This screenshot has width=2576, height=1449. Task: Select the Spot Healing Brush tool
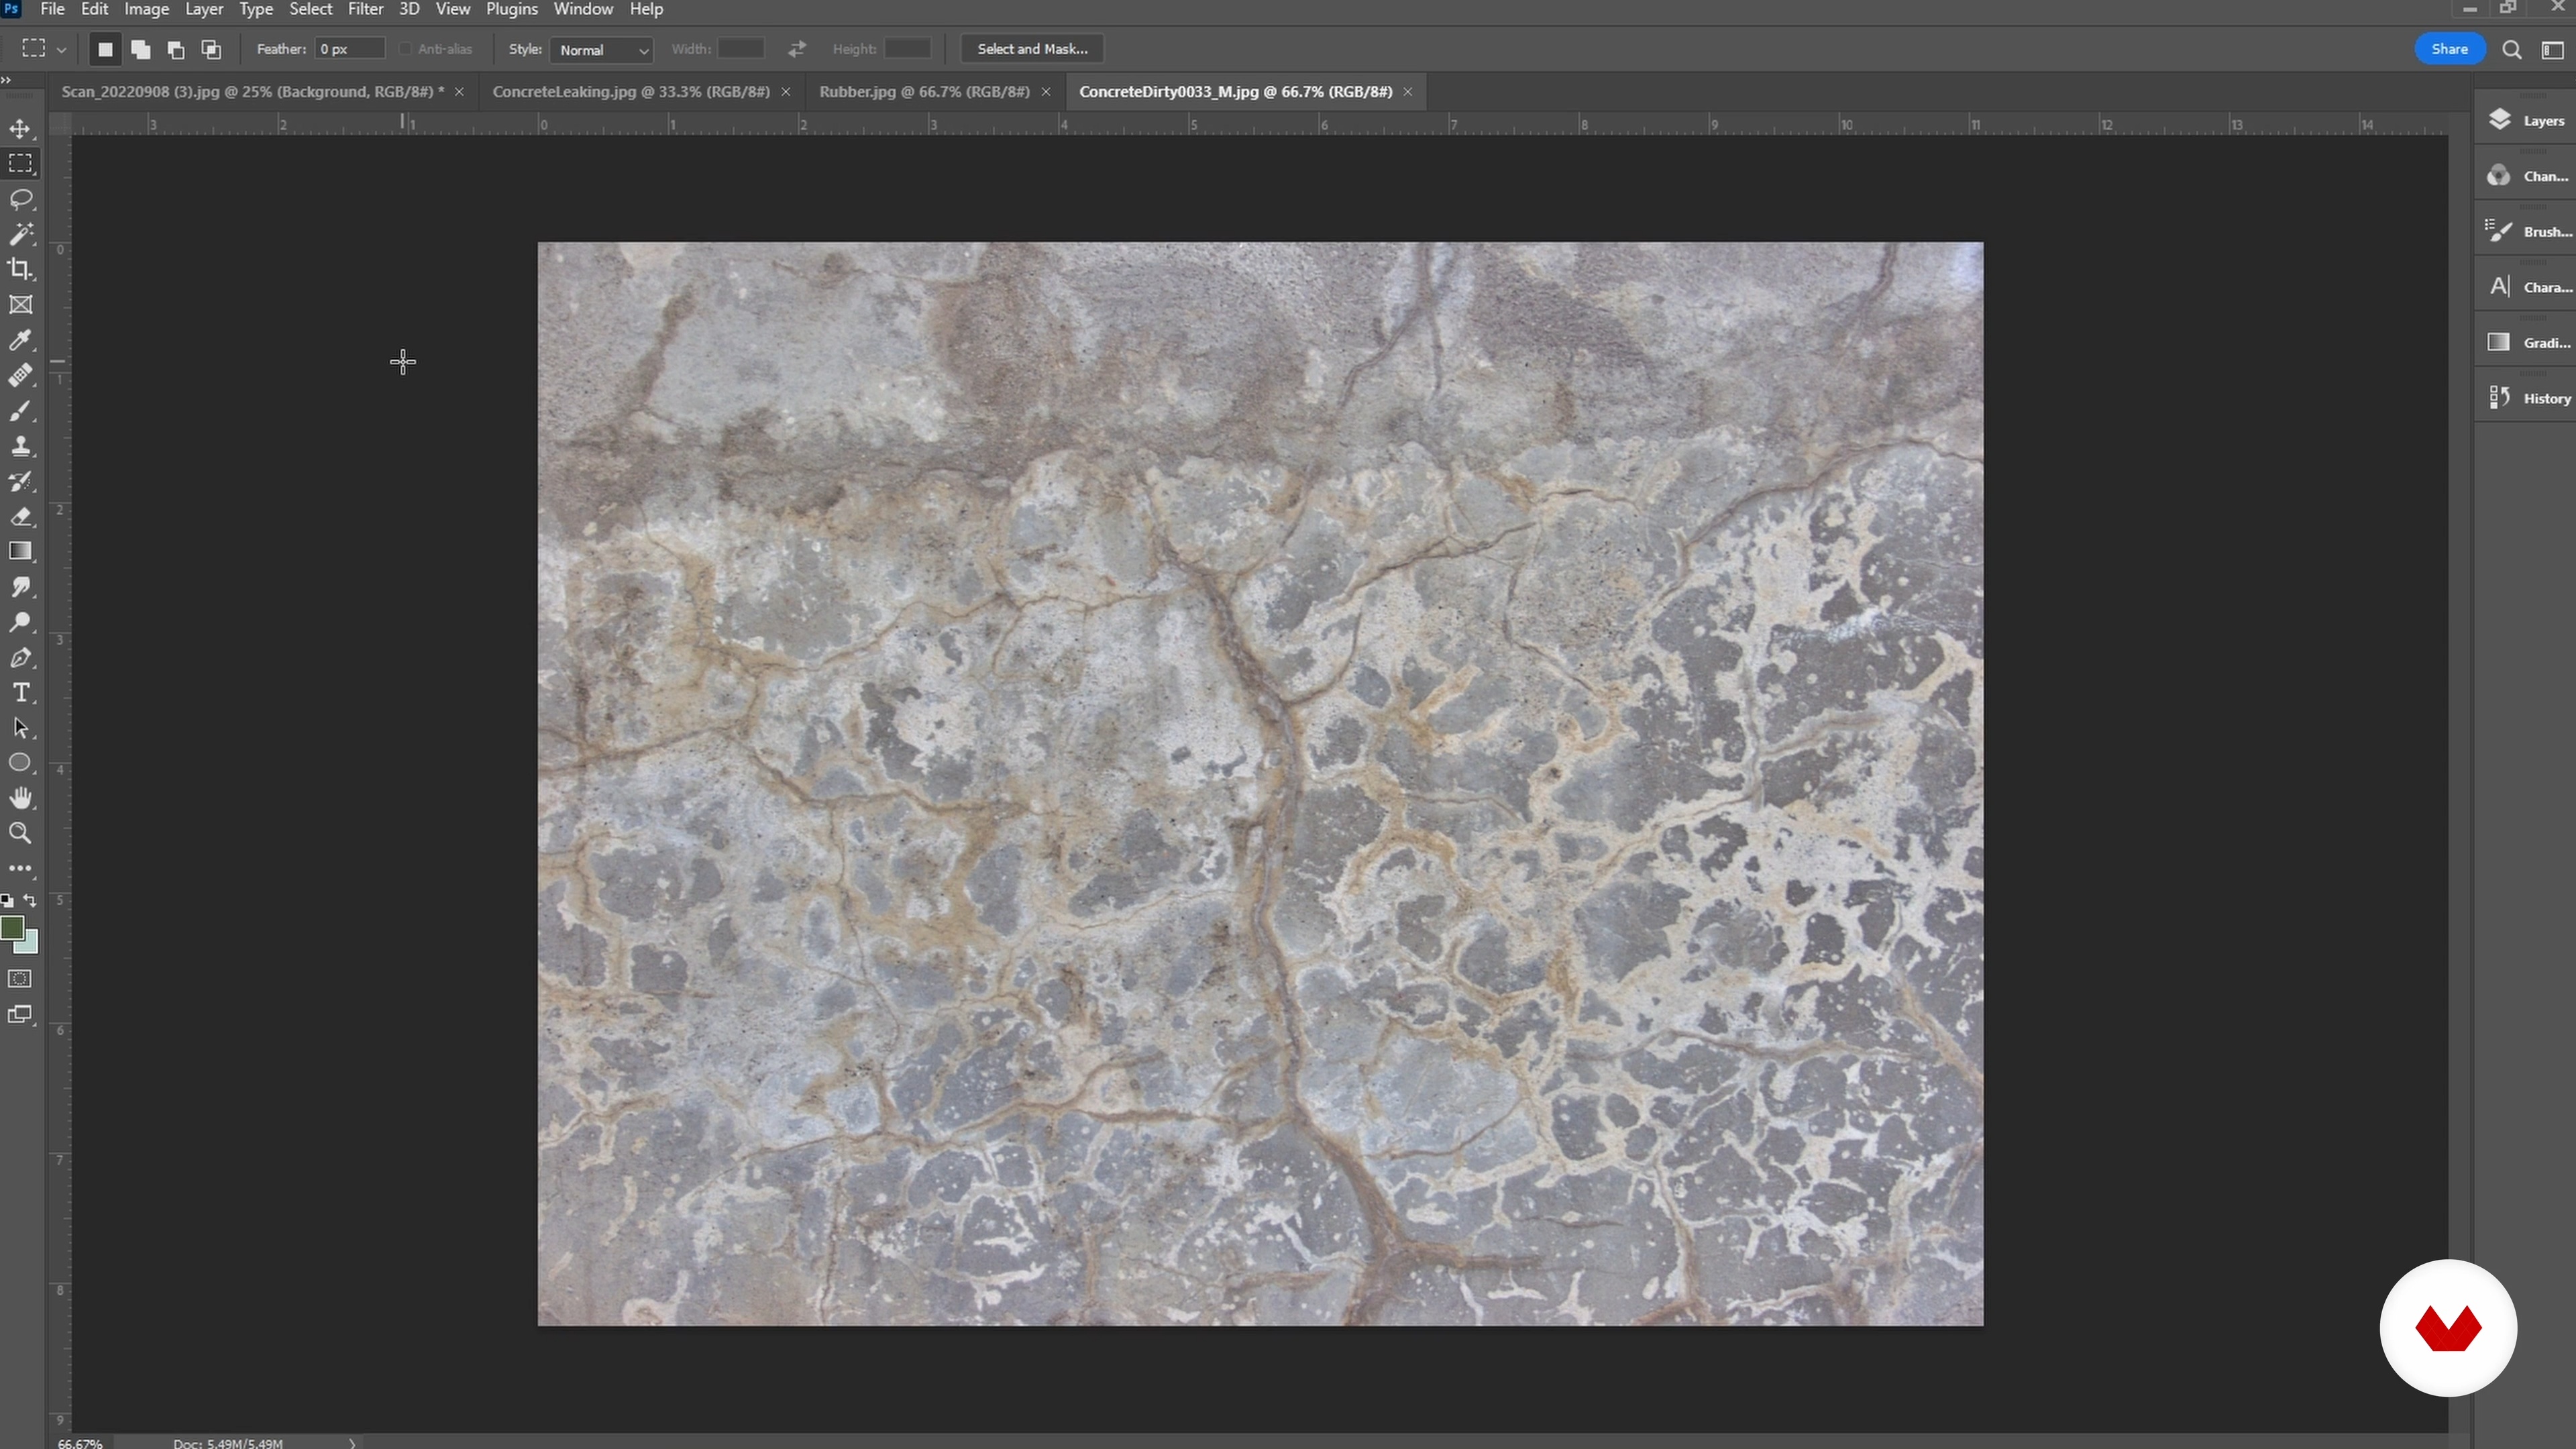click(20, 375)
